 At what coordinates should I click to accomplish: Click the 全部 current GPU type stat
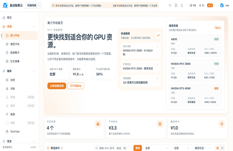(x=53, y=74)
